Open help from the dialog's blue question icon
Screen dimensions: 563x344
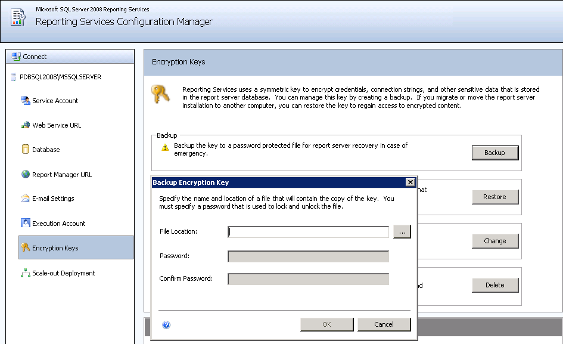pos(166,325)
